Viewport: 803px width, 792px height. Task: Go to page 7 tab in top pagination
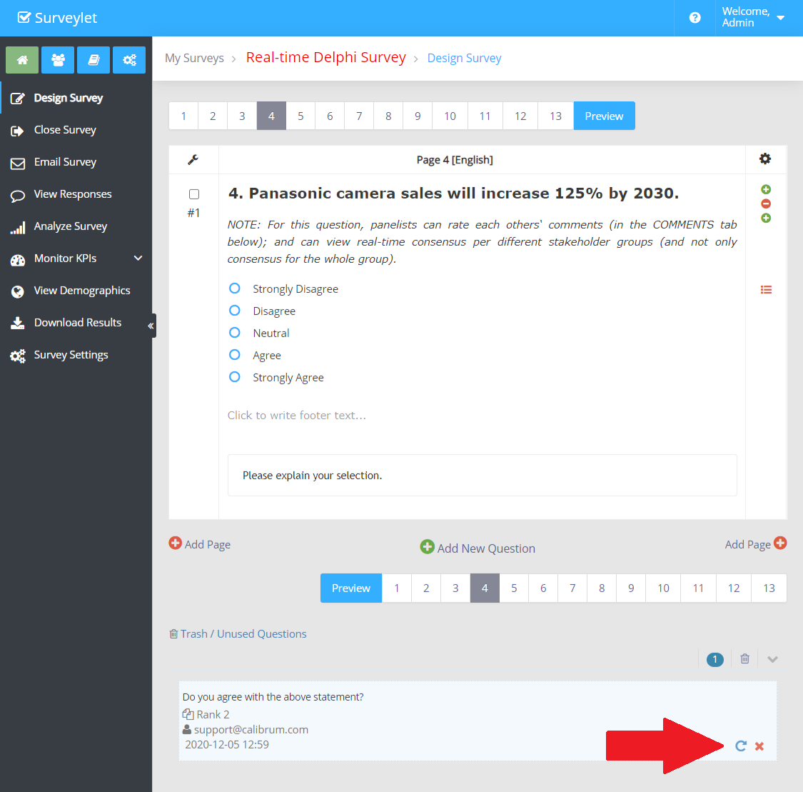pyautogui.click(x=359, y=116)
